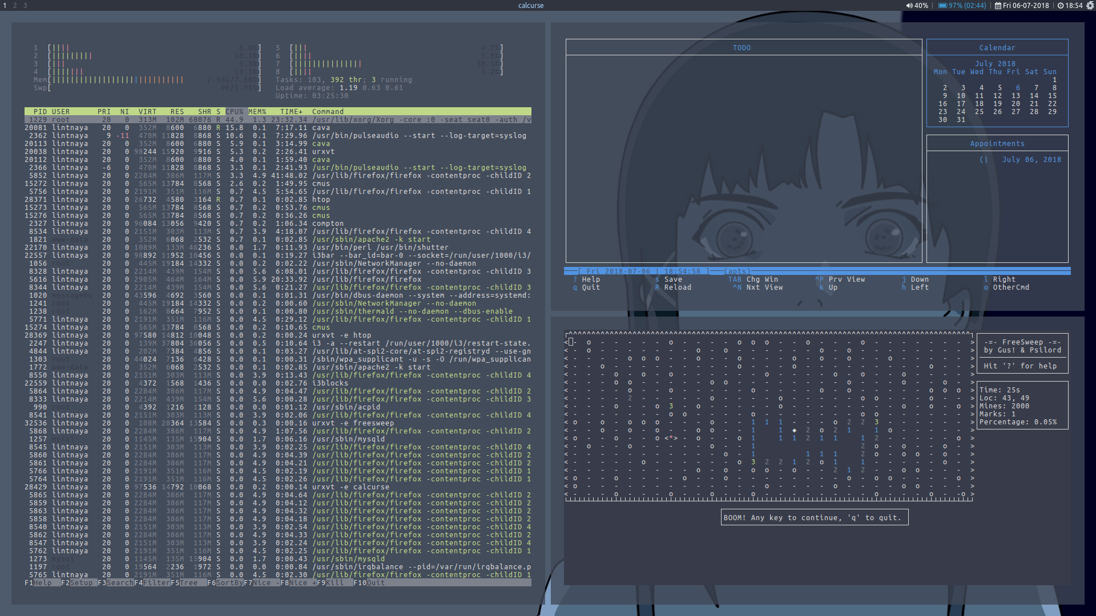
Task: Expand the process tree via F5Tree
Action: tap(184, 582)
